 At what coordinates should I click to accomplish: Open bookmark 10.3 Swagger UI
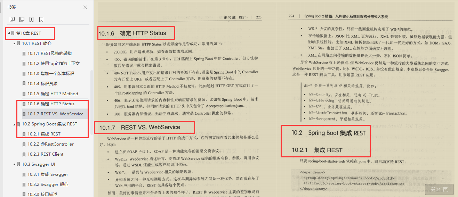(x=38, y=164)
